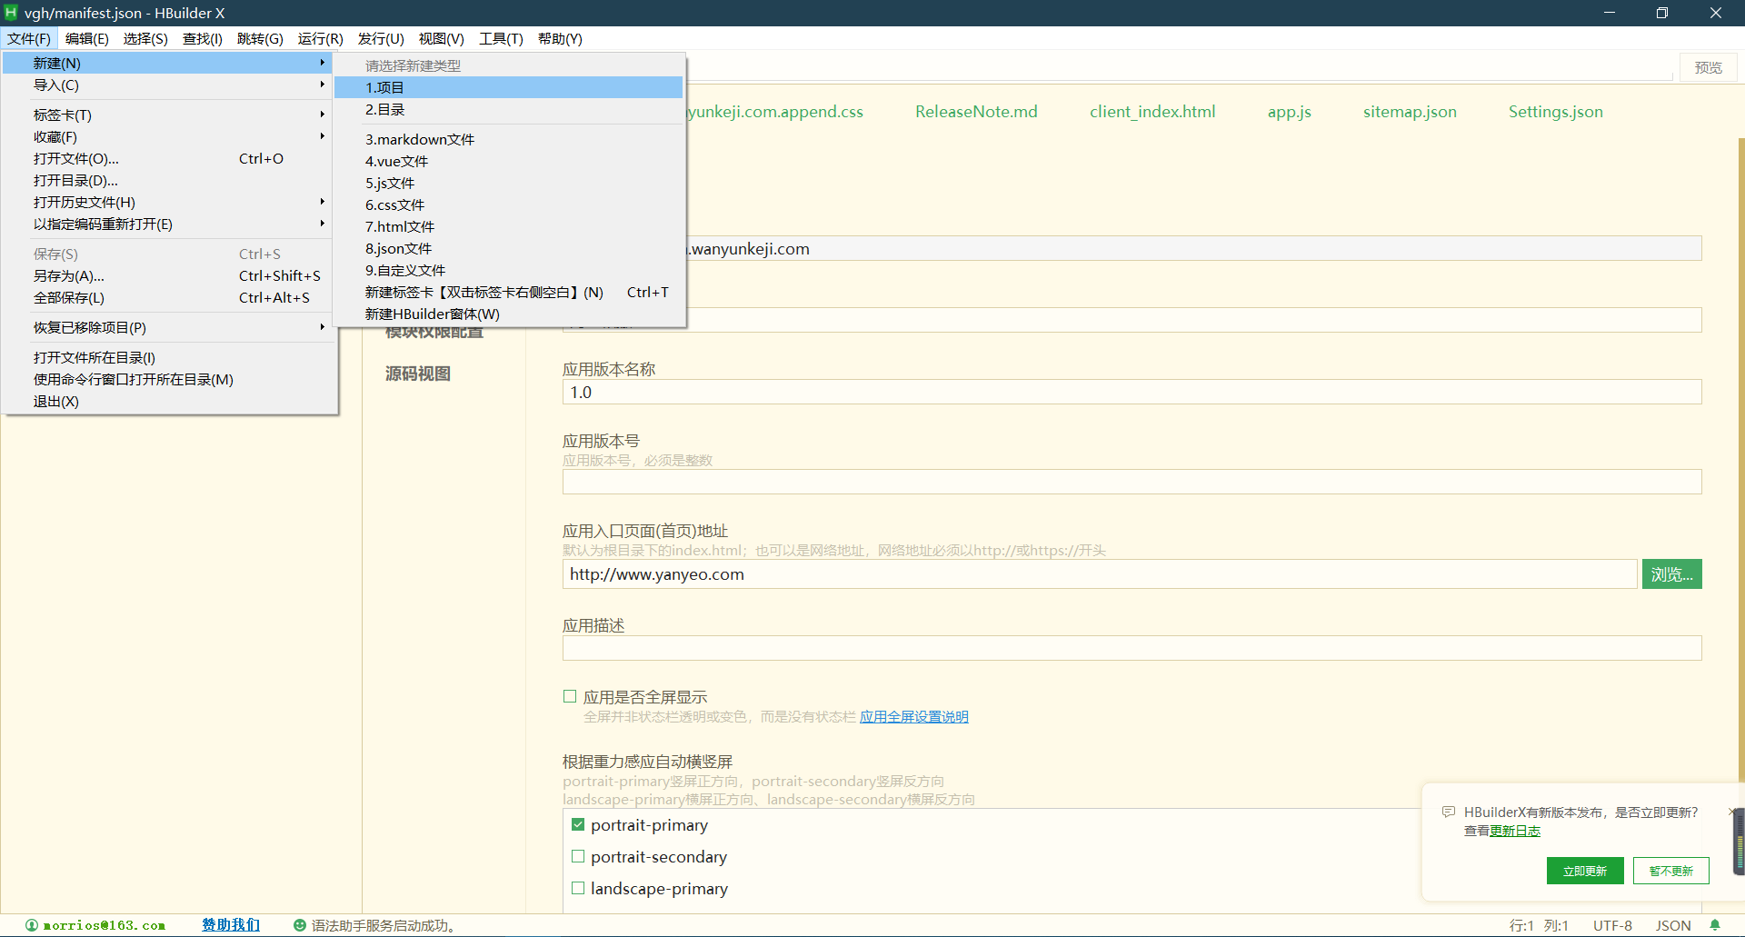Image resolution: width=1745 pixels, height=937 pixels.
Task: Enable the portrait-secondary checkbox
Action: click(x=577, y=856)
